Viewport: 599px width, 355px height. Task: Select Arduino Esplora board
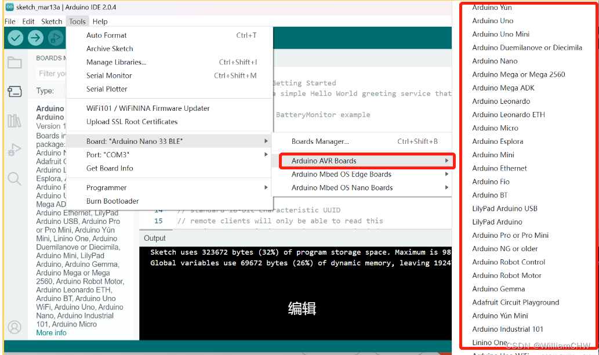(x=498, y=142)
